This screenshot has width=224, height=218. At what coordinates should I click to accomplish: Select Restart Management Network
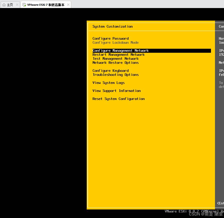point(119,55)
